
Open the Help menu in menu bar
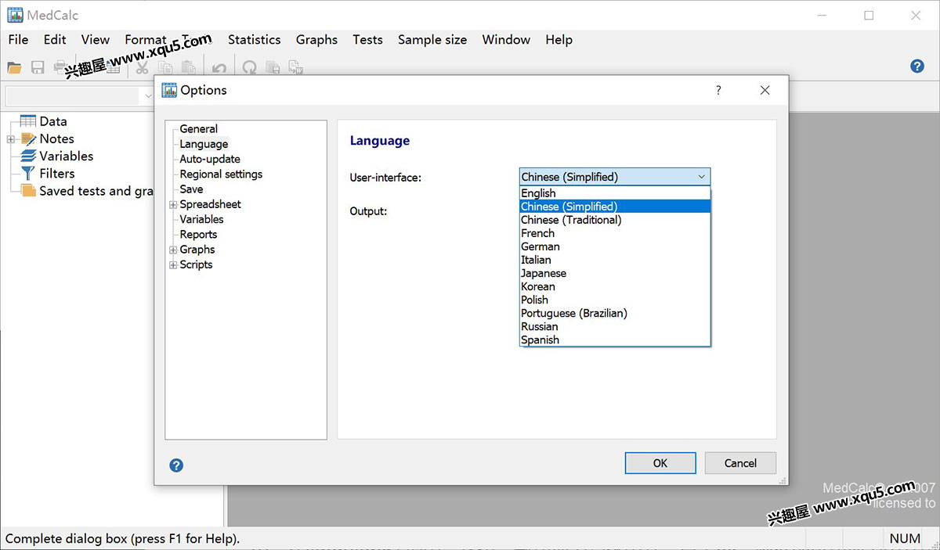pos(559,40)
